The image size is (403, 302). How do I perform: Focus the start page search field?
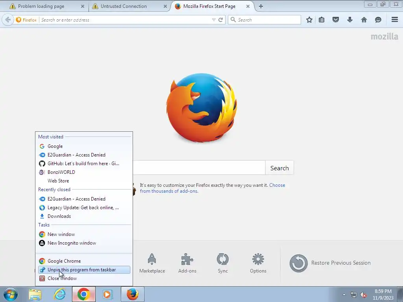coord(199,168)
